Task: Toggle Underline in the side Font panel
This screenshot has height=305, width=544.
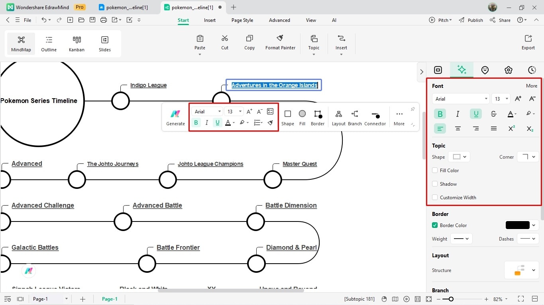Action: point(476,114)
